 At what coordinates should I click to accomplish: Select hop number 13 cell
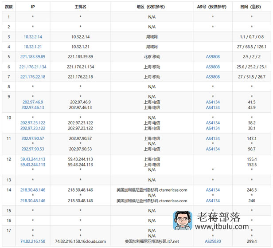[9, 180]
